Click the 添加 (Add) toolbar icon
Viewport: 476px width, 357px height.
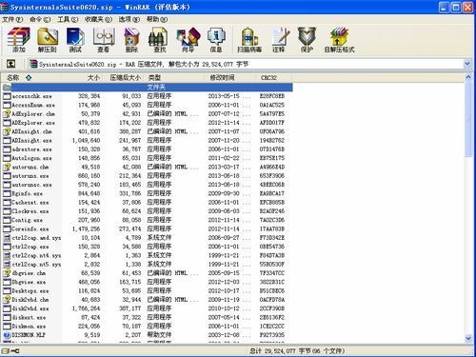pos(18,40)
